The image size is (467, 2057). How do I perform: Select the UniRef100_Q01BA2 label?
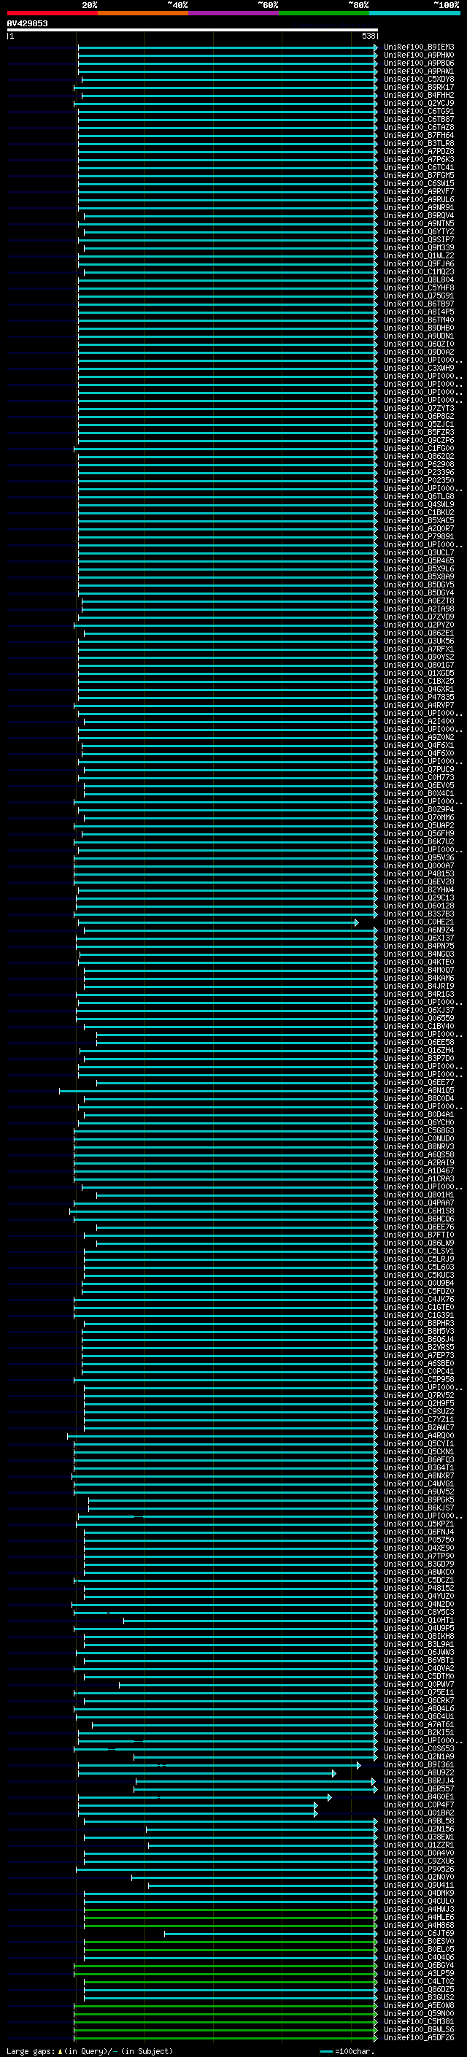click(x=419, y=1813)
